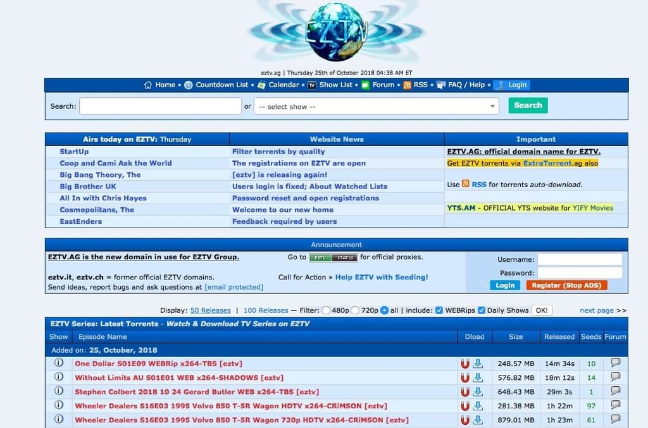Open magnet link for Wheeler Dealers HDTV x264 non-720p

pyautogui.click(x=465, y=406)
